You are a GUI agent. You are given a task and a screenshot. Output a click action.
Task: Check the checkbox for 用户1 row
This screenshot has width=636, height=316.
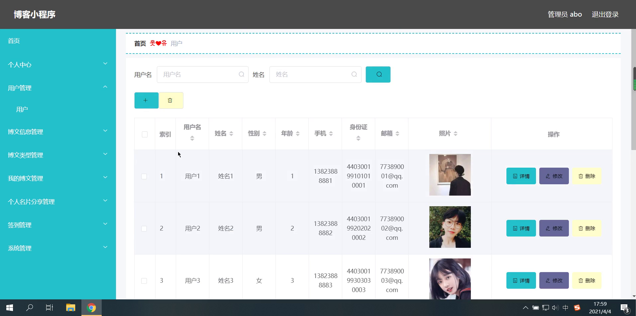(144, 176)
